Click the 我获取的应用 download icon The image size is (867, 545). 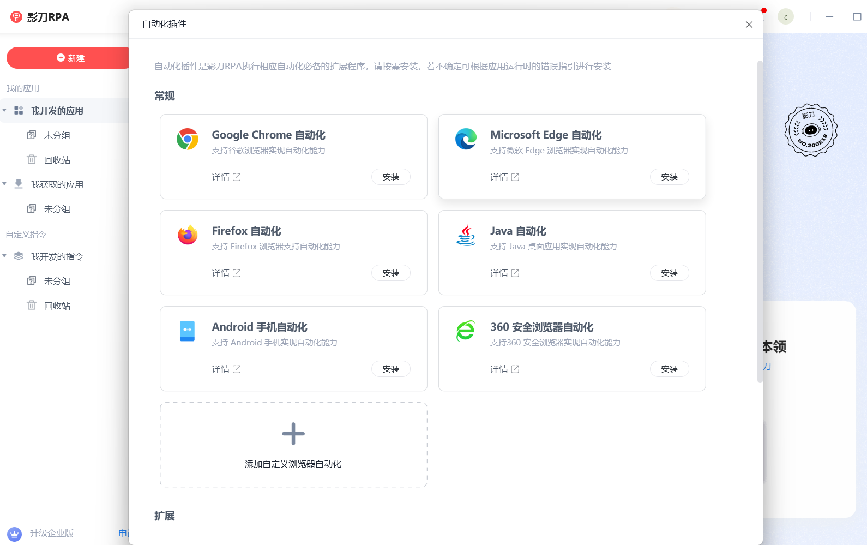[x=19, y=184]
